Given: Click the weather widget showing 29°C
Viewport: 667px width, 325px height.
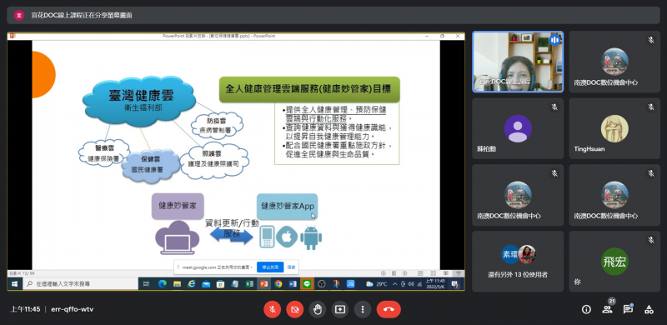Looking at the screenshot, I should tap(377, 283).
